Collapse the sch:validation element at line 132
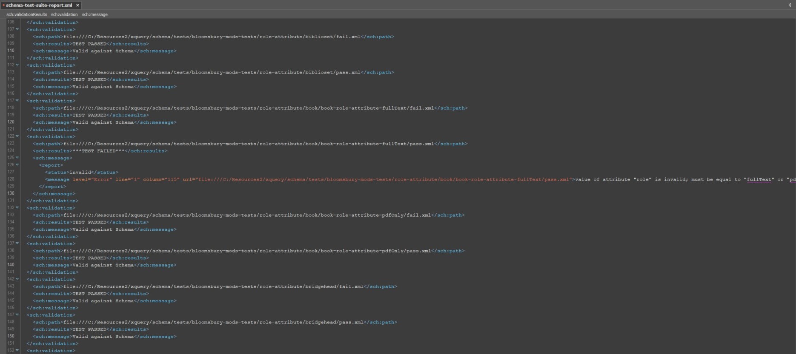The width and height of the screenshot is (796, 354). (x=17, y=208)
